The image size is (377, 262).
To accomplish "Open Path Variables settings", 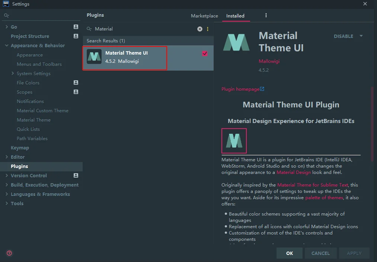I will point(32,138).
